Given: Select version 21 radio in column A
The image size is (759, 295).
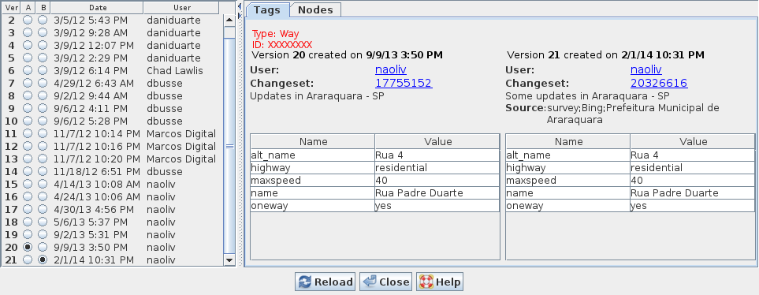Looking at the screenshot, I should click(28, 260).
